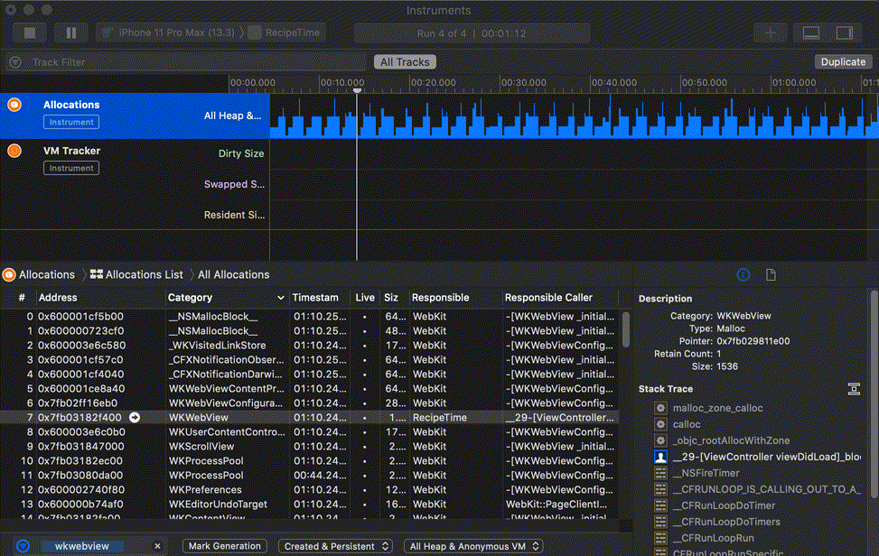Viewport: 879px width, 556px height.
Task: Show the extended detail inspector tab
Action: [743, 275]
